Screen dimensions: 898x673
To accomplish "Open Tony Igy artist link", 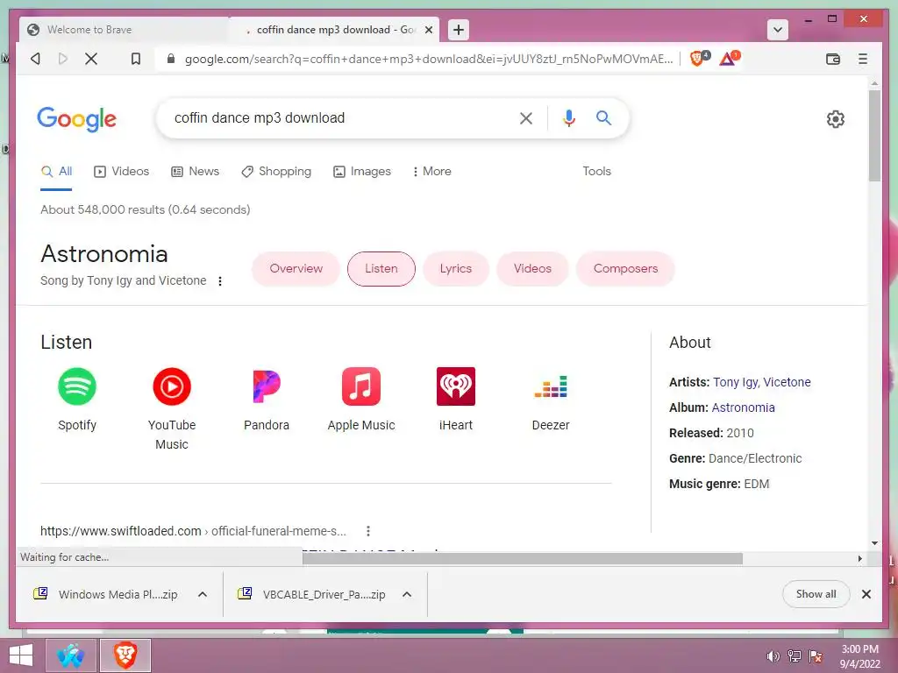I will pos(736,382).
